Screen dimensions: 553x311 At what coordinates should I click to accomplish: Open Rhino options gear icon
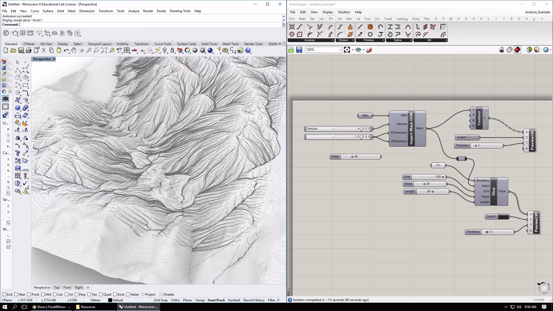pos(225,50)
